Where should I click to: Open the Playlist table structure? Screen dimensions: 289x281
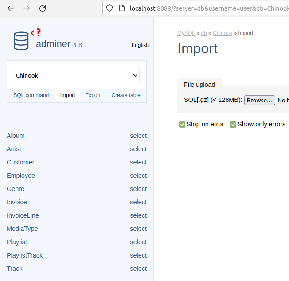[x=17, y=242]
